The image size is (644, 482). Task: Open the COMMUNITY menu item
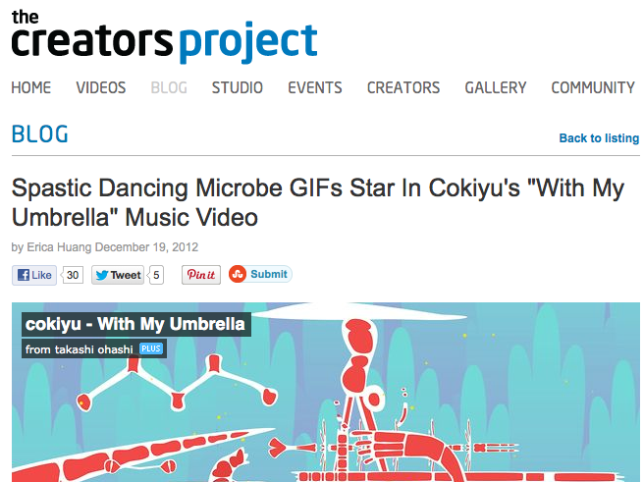[593, 87]
